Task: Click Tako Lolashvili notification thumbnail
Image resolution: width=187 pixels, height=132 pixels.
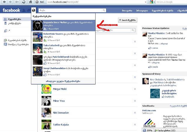Action: 38,48
